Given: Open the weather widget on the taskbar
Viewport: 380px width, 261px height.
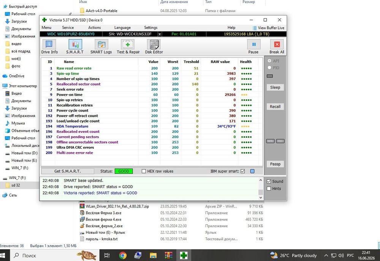Looking at the screenshot, I should [x=293, y=255].
